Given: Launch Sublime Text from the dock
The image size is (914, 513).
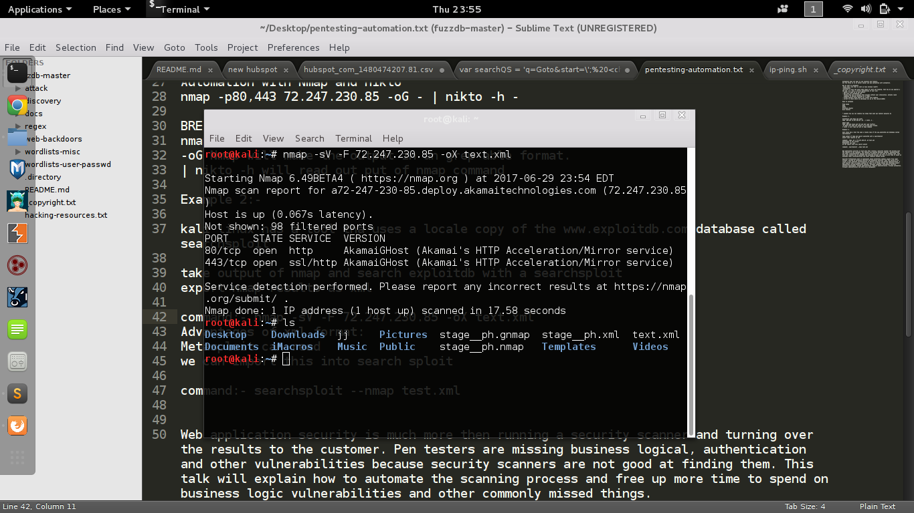Looking at the screenshot, I should [17, 393].
